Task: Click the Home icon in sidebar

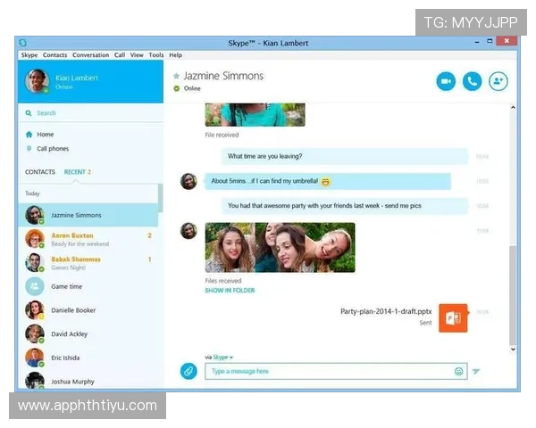Action: click(29, 135)
